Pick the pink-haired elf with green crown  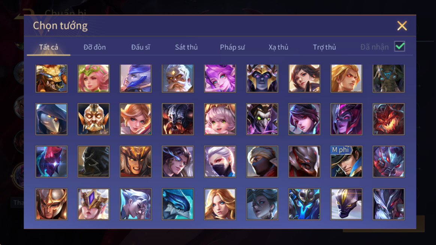93,78
